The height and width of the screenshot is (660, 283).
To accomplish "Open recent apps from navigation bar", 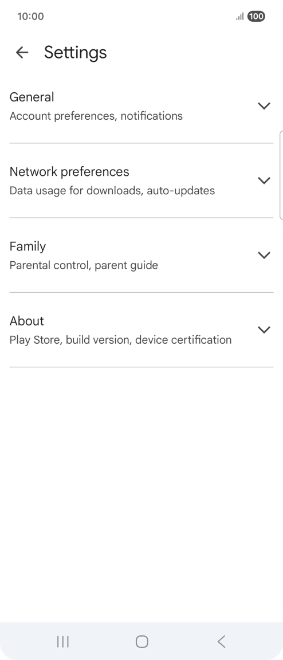I will pyautogui.click(x=63, y=642).
